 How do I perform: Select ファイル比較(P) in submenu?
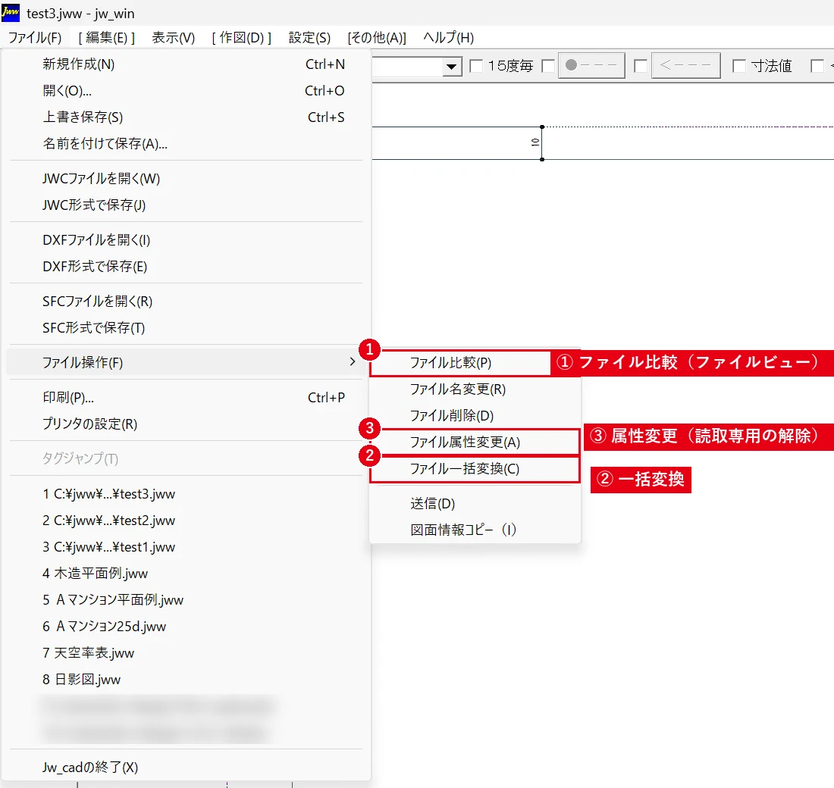pyautogui.click(x=461, y=363)
